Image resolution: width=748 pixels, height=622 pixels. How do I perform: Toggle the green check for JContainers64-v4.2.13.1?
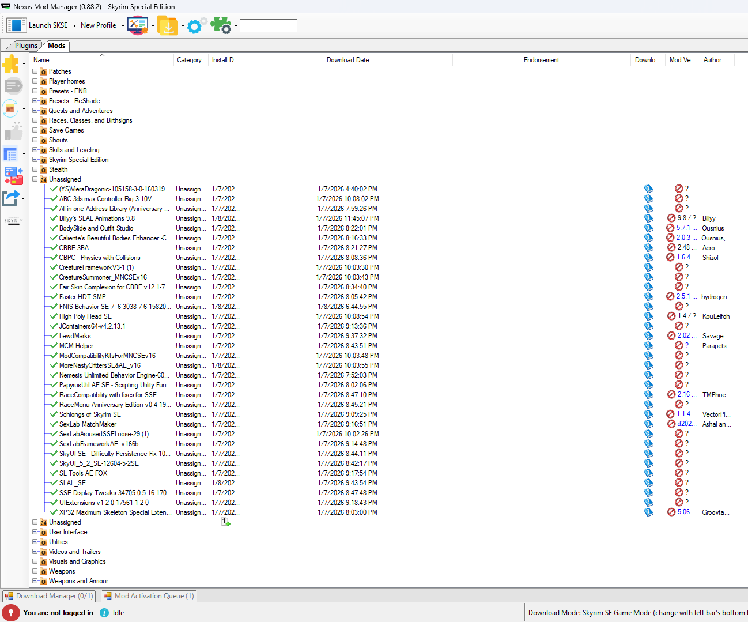54,326
